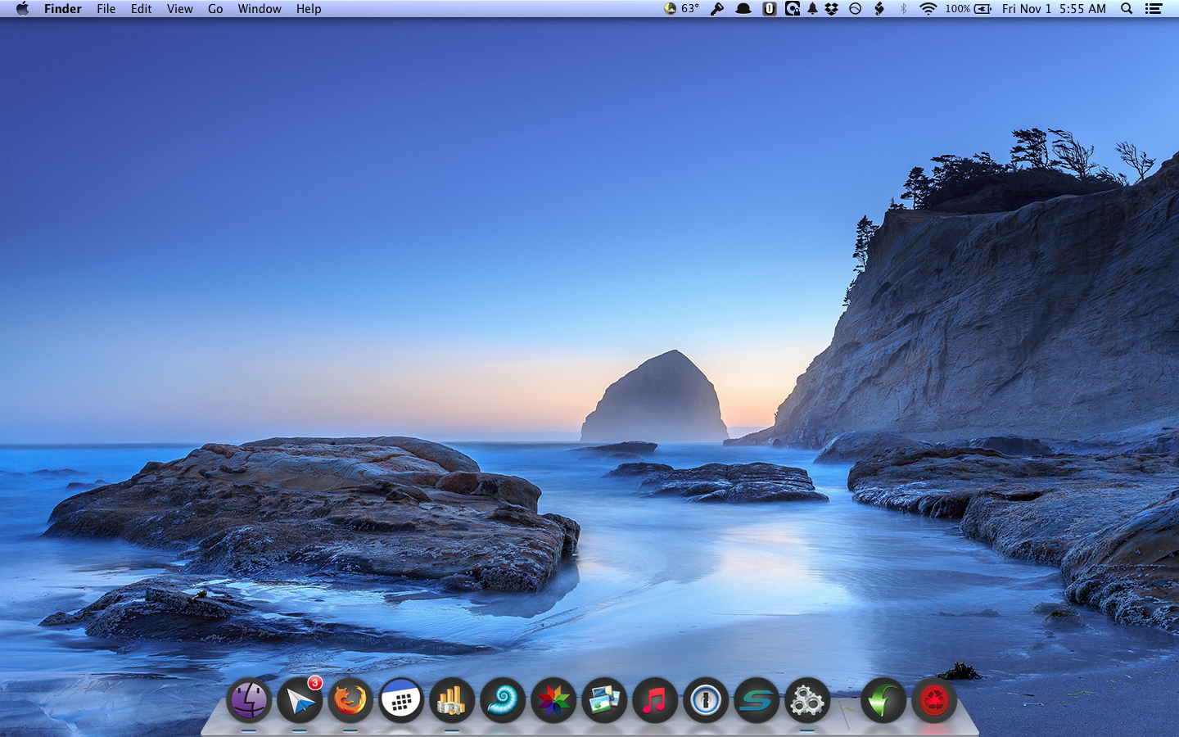Viewport: 1179px width, 737px height.
Task: Launch Sparrow mail with the 3 badge
Action: coord(300,701)
